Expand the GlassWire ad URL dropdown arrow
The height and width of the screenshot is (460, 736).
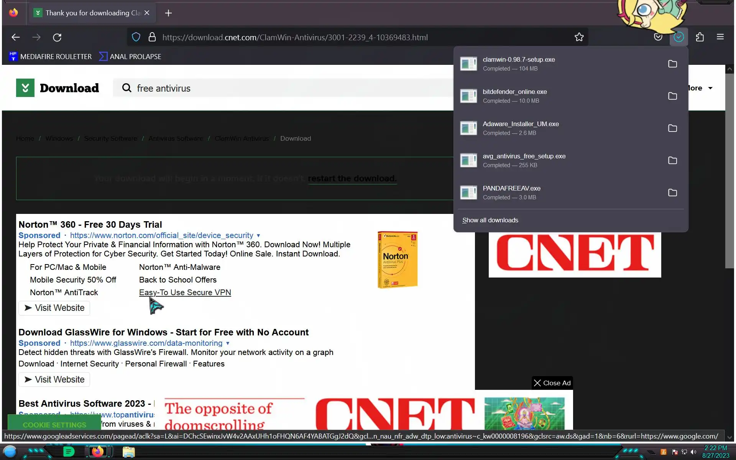pyautogui.click(x=228, y=343)
